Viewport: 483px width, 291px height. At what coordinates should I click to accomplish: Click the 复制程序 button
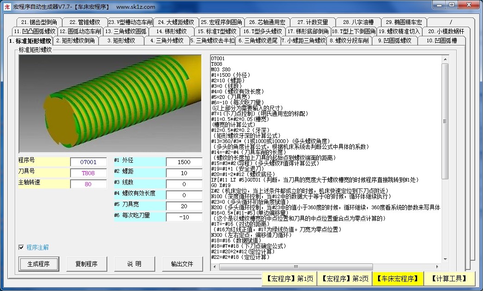[86, 264]
